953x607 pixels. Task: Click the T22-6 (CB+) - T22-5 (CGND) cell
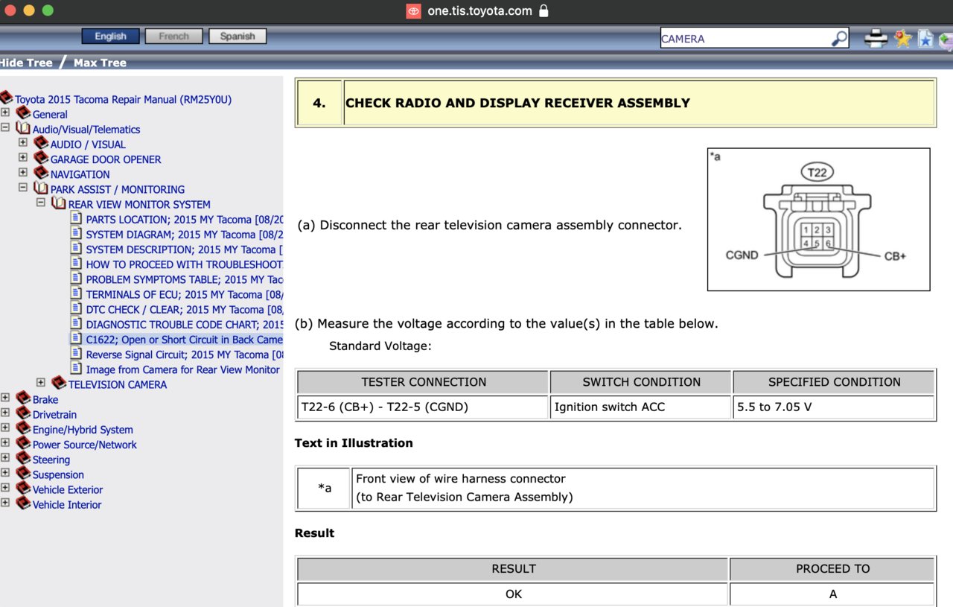(x=423, y=407)
